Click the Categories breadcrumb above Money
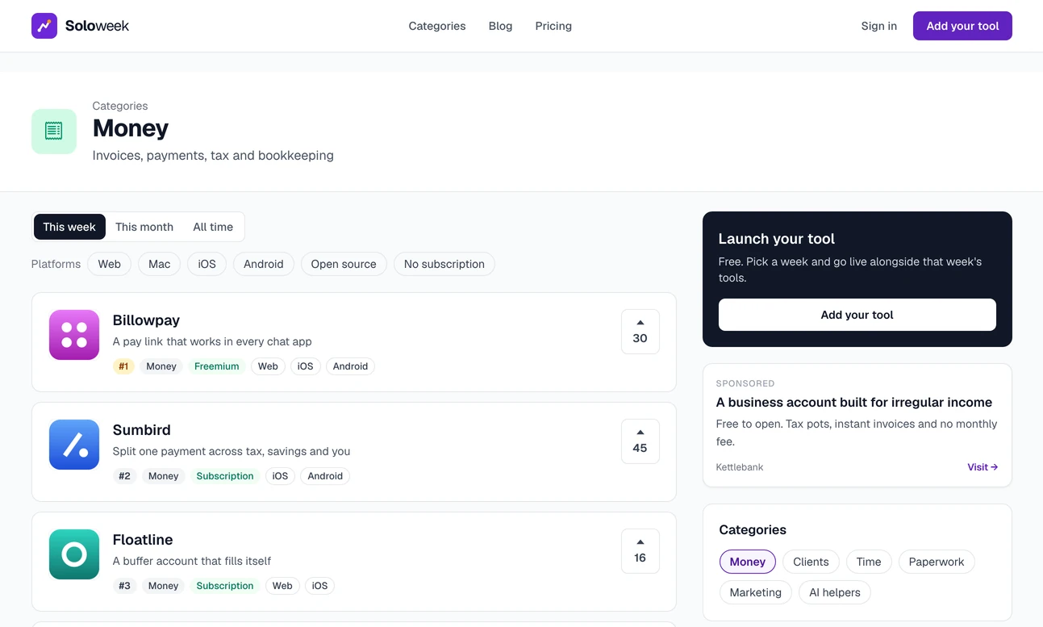This screenshot has height=627, width=1043. pyautogui.click(x=120, y=106)
